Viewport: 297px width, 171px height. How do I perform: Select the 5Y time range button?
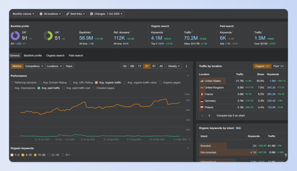(x=154, y=66)
